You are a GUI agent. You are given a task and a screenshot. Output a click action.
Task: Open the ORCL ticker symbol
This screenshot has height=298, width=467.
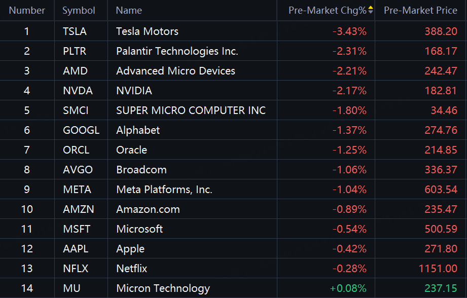click(x=76, y=150)
